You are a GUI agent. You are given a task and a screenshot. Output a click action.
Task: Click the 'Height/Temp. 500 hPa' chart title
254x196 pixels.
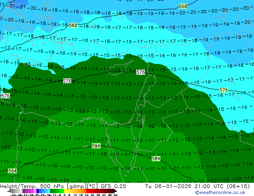[x=32, y=186]
